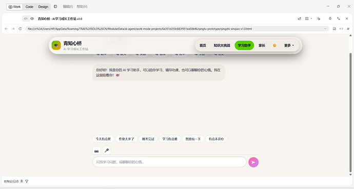
Task: Click the sync refresh icon in header
Action: (319, 19)
